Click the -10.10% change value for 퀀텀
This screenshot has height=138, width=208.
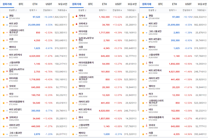[188, 17]
